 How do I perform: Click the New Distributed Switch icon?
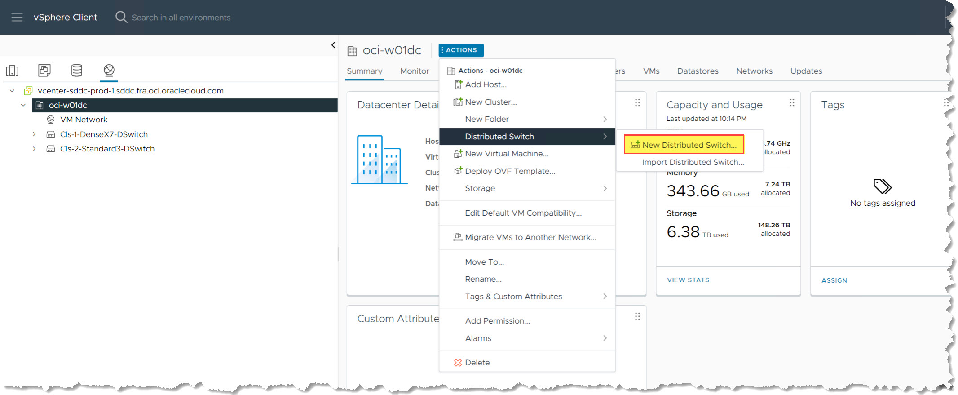click(635, 145)
